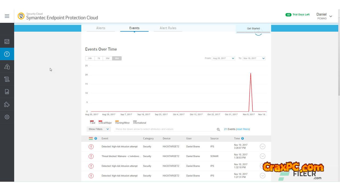Screen dimensions: 340x191
Task: Expand the first intrusion attempt event row
Action: (262, 146)
